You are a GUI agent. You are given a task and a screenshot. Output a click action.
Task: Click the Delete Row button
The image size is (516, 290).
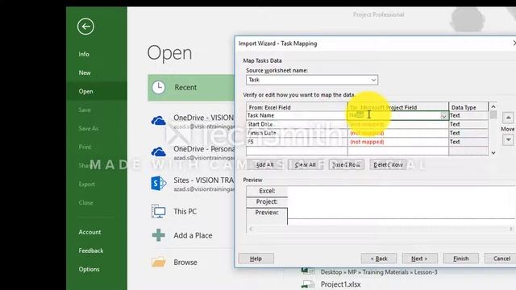[388, 164]
